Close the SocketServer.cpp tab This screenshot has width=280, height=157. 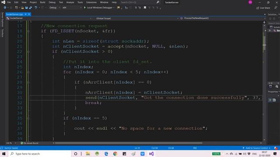[x=29, y=14]
